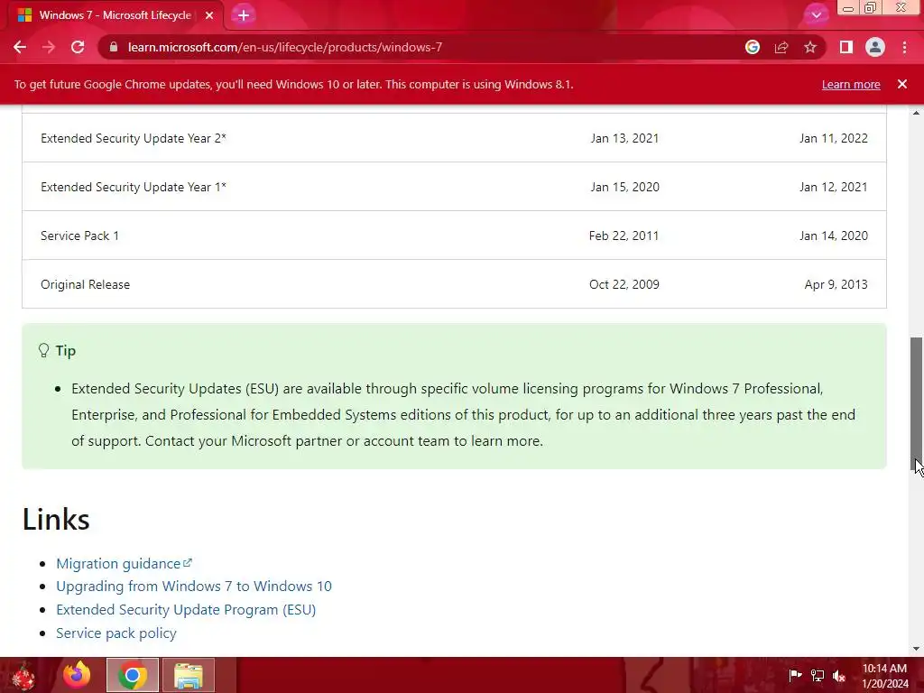The image size is (924, 693).
Task: Open Learn more about Chrome updates
Action: click(x=851, y=84)
